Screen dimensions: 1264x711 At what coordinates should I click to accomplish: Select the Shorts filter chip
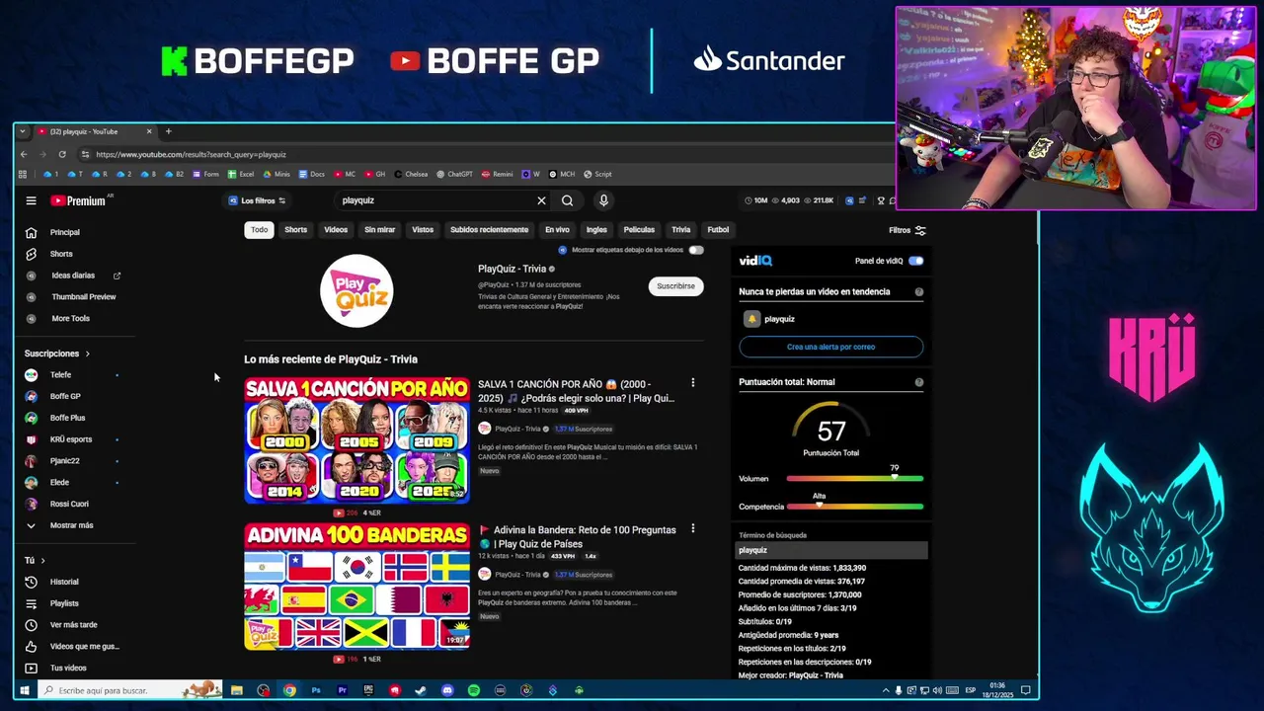point(296,230)
